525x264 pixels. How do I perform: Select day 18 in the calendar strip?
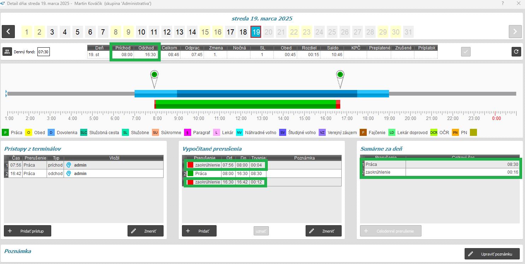coord(243,32)
